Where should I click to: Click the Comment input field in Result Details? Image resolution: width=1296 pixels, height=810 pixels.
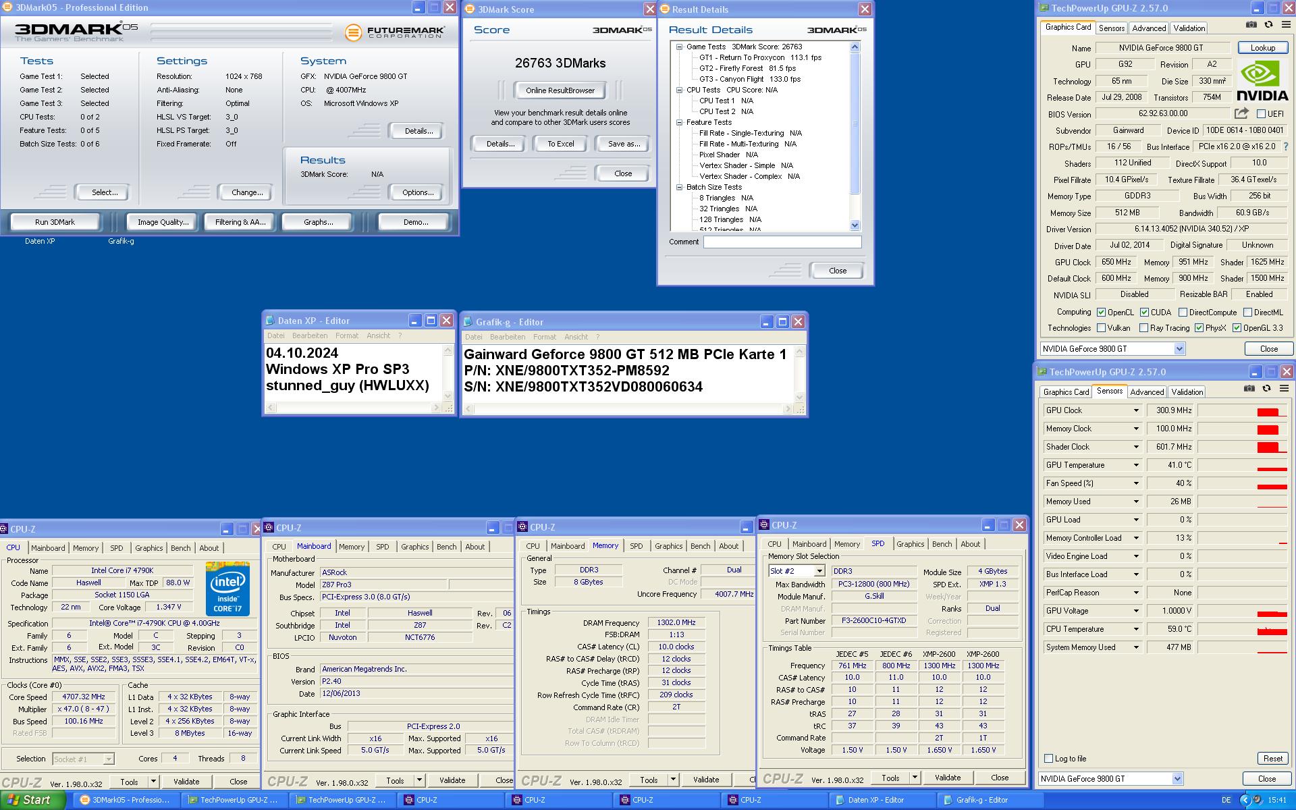pos(782,242)
